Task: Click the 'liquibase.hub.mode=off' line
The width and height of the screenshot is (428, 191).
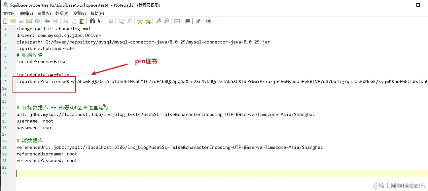Action: 46,48
